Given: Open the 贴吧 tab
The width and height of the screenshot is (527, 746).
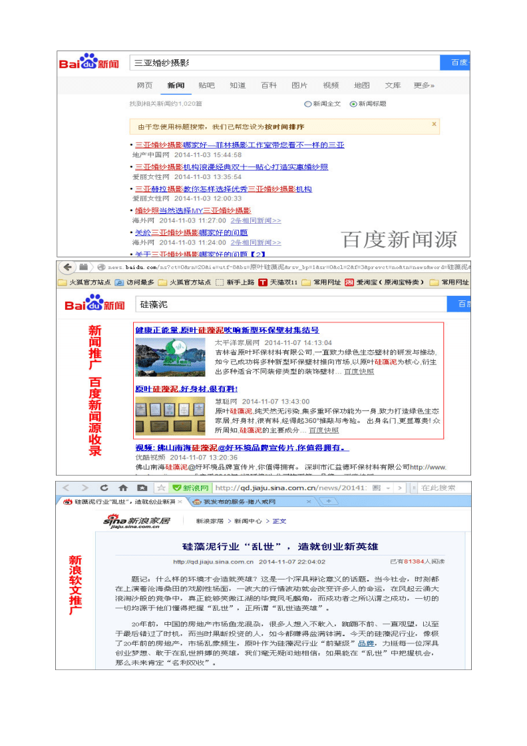Looking at the screenshot, I should click(207, 86).
